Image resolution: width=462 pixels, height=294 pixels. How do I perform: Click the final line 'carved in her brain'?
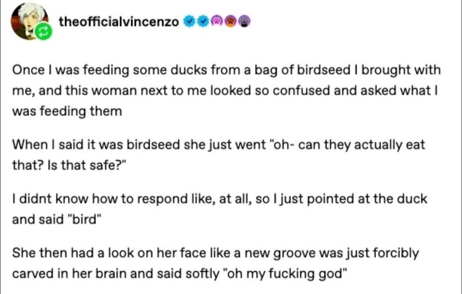(x=178, y=273)
